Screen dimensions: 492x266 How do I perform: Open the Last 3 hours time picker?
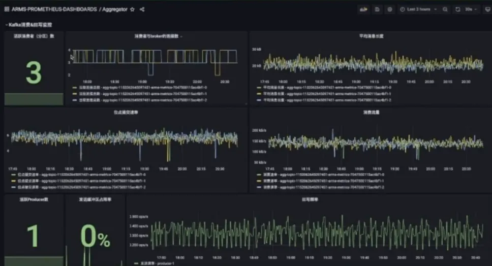point(419,10)
